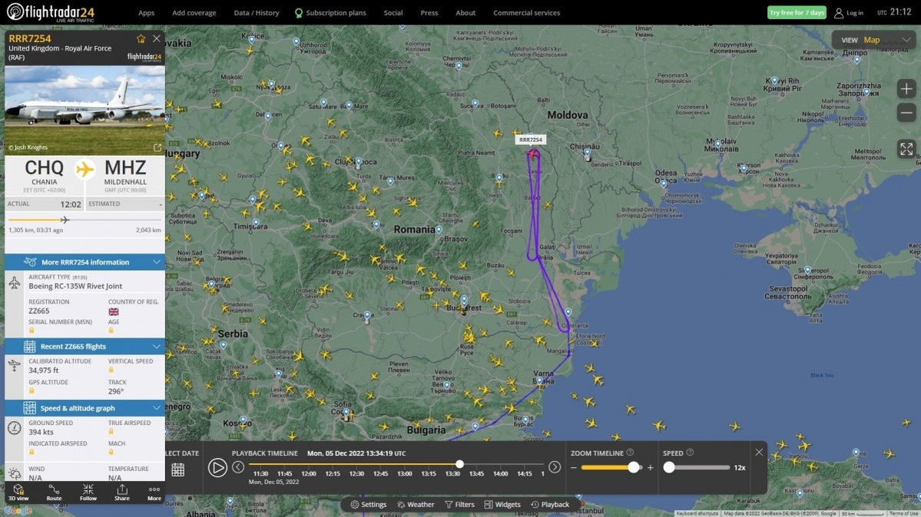Open the VIEW Map dropdown

tap(876, 40)
